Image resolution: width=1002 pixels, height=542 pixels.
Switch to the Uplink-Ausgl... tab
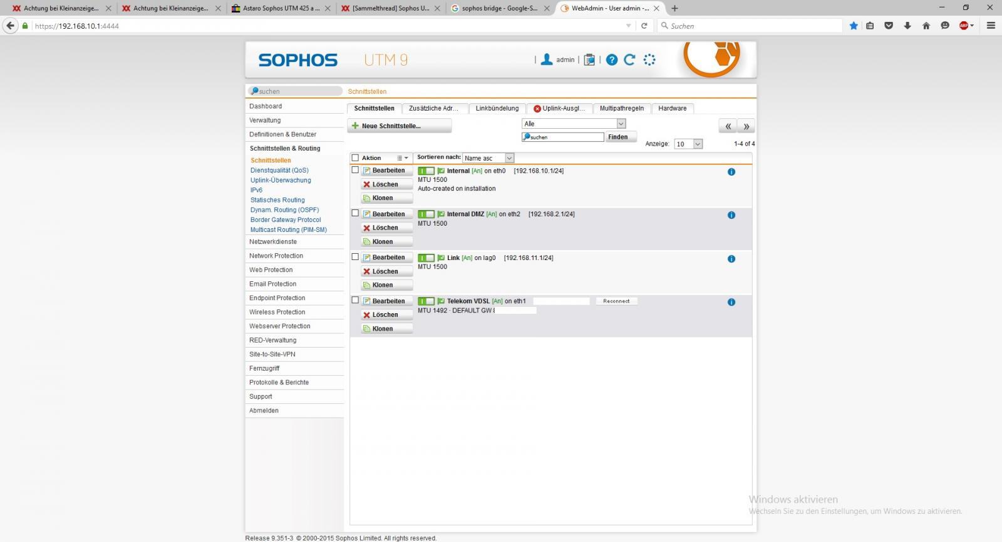coord(559,108)
